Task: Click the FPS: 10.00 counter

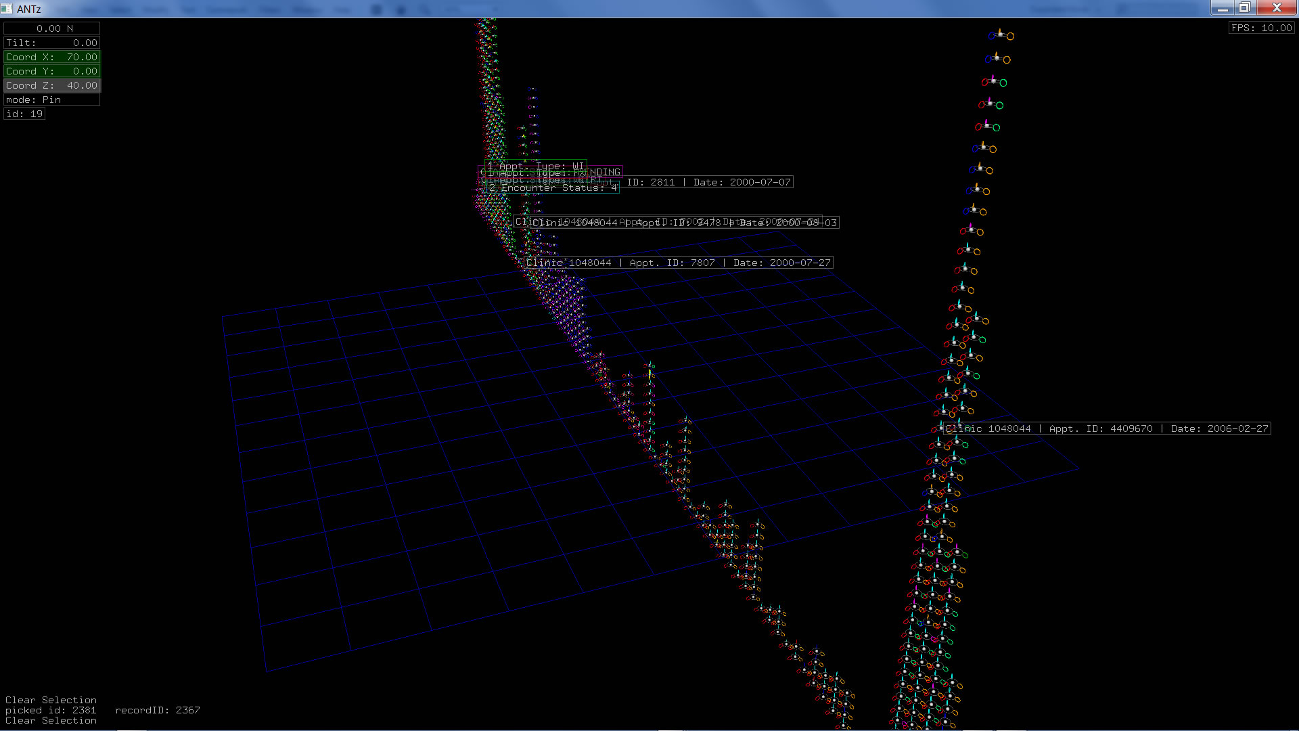Action: pyautogui.click(x=1261, y=28)
